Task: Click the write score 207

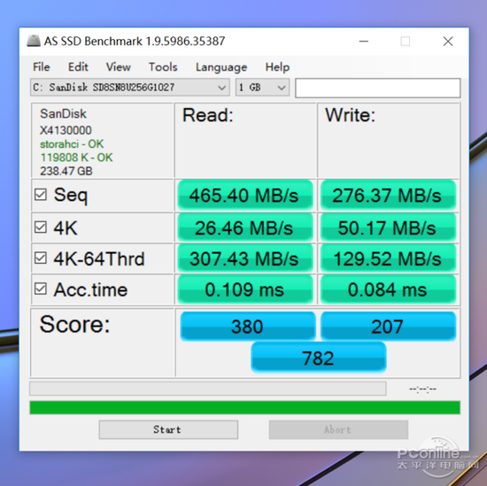Action: tap(388, 327)
